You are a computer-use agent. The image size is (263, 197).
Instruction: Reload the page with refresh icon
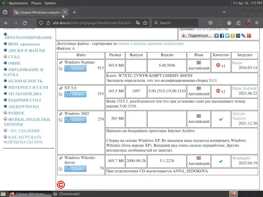[x=25, y=23]
